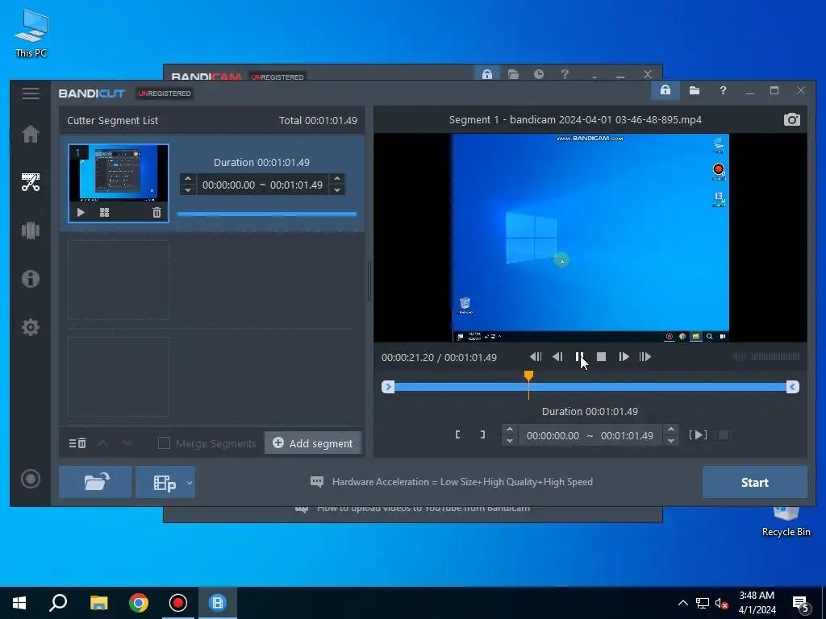Open Bandicam window's folder icon
Viewport: 826px width, 619px height.
pos(513,74)
